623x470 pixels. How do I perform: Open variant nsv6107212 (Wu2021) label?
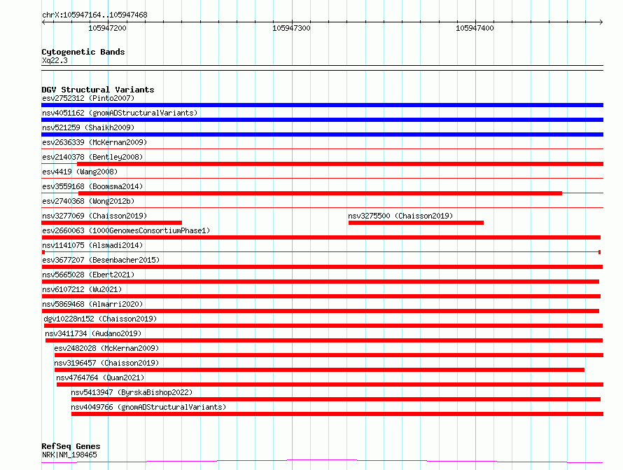(x=82, y=289)
